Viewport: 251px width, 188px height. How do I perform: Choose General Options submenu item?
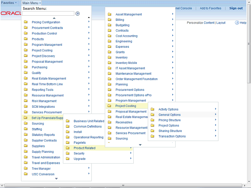tap(169, 115)
